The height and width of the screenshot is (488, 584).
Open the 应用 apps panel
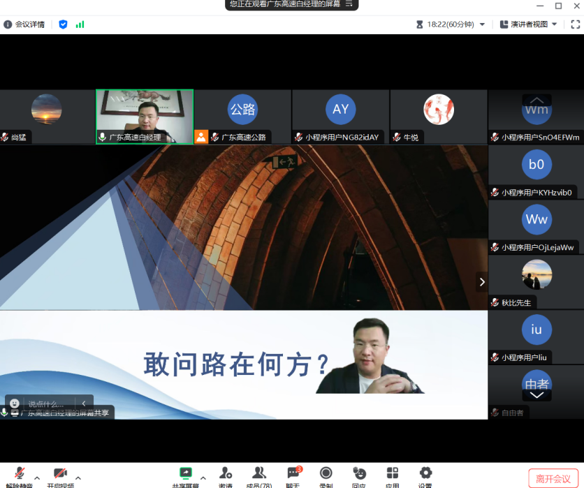pyautogui.click(x=392, y=476)
